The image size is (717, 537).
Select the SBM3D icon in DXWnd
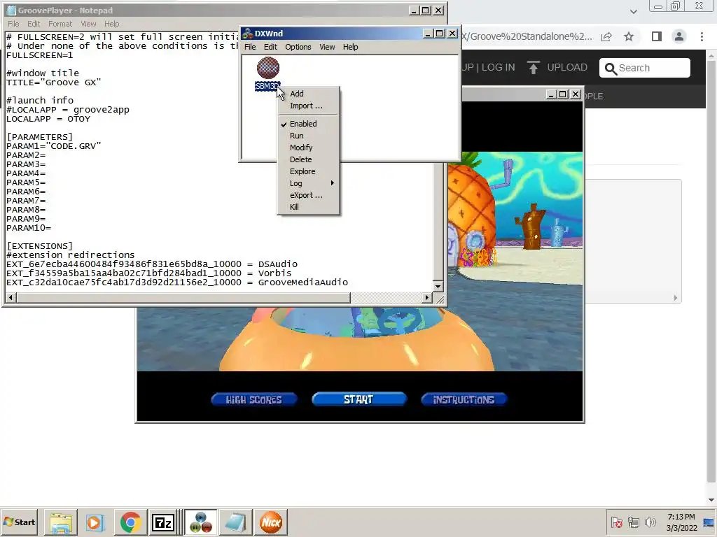268,73
